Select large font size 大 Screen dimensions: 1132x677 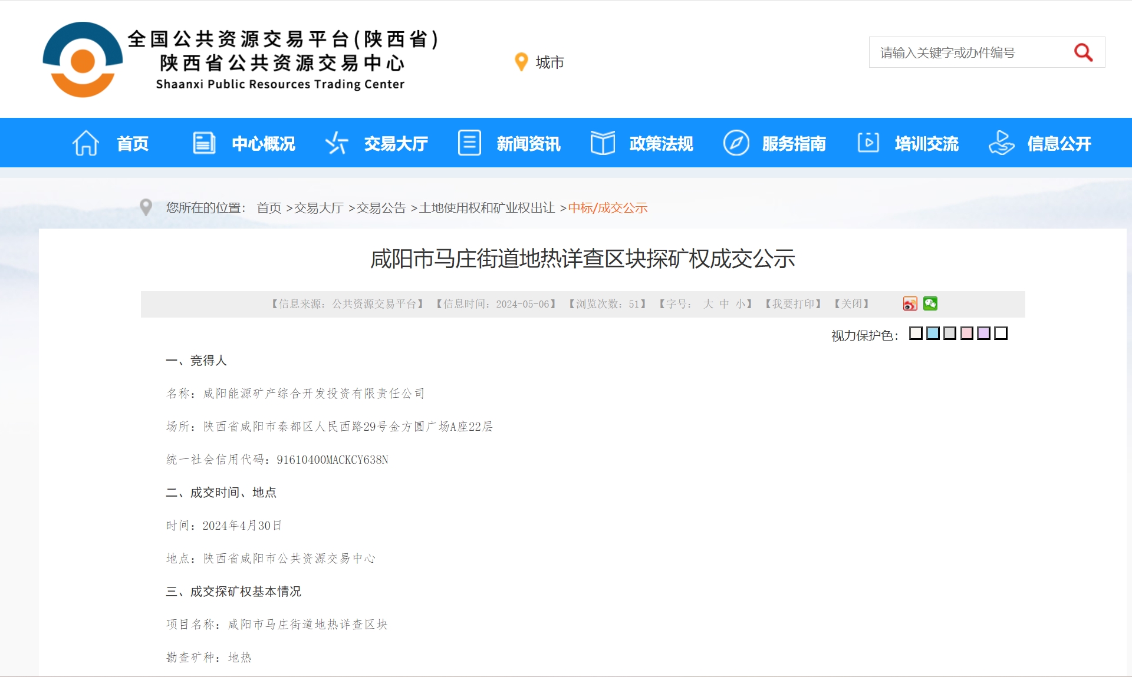708,304
